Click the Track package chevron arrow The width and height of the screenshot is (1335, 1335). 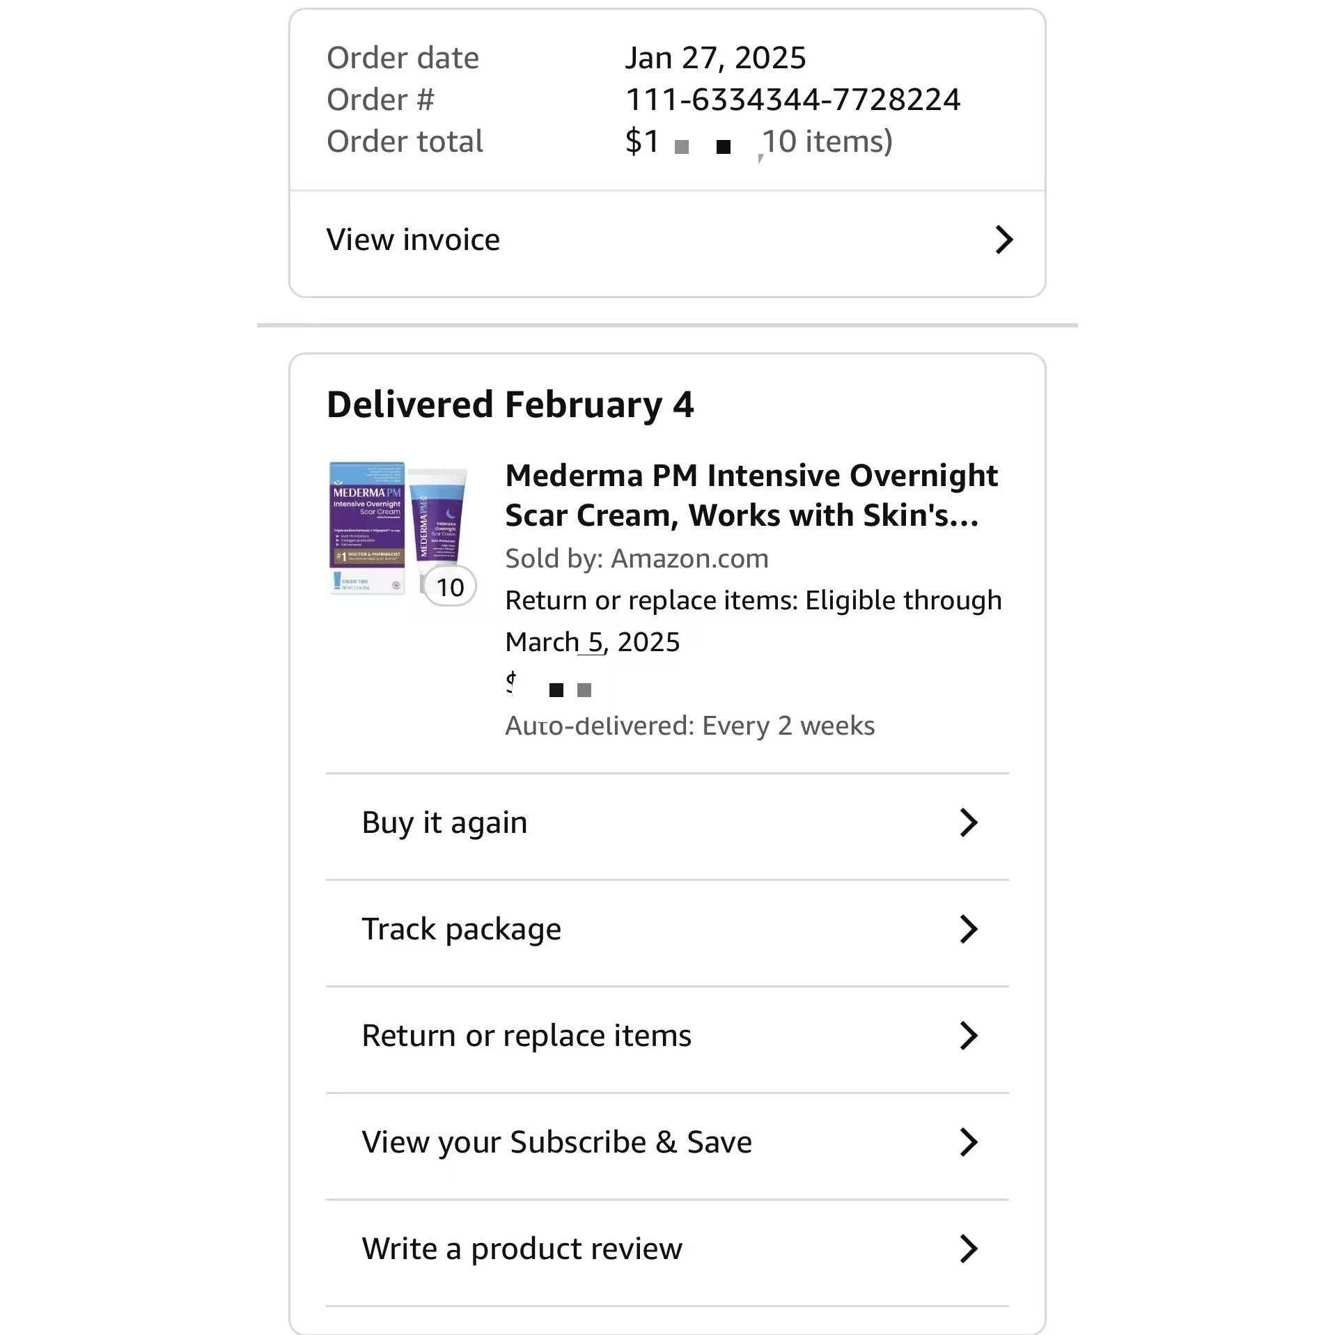click(969, 929)
